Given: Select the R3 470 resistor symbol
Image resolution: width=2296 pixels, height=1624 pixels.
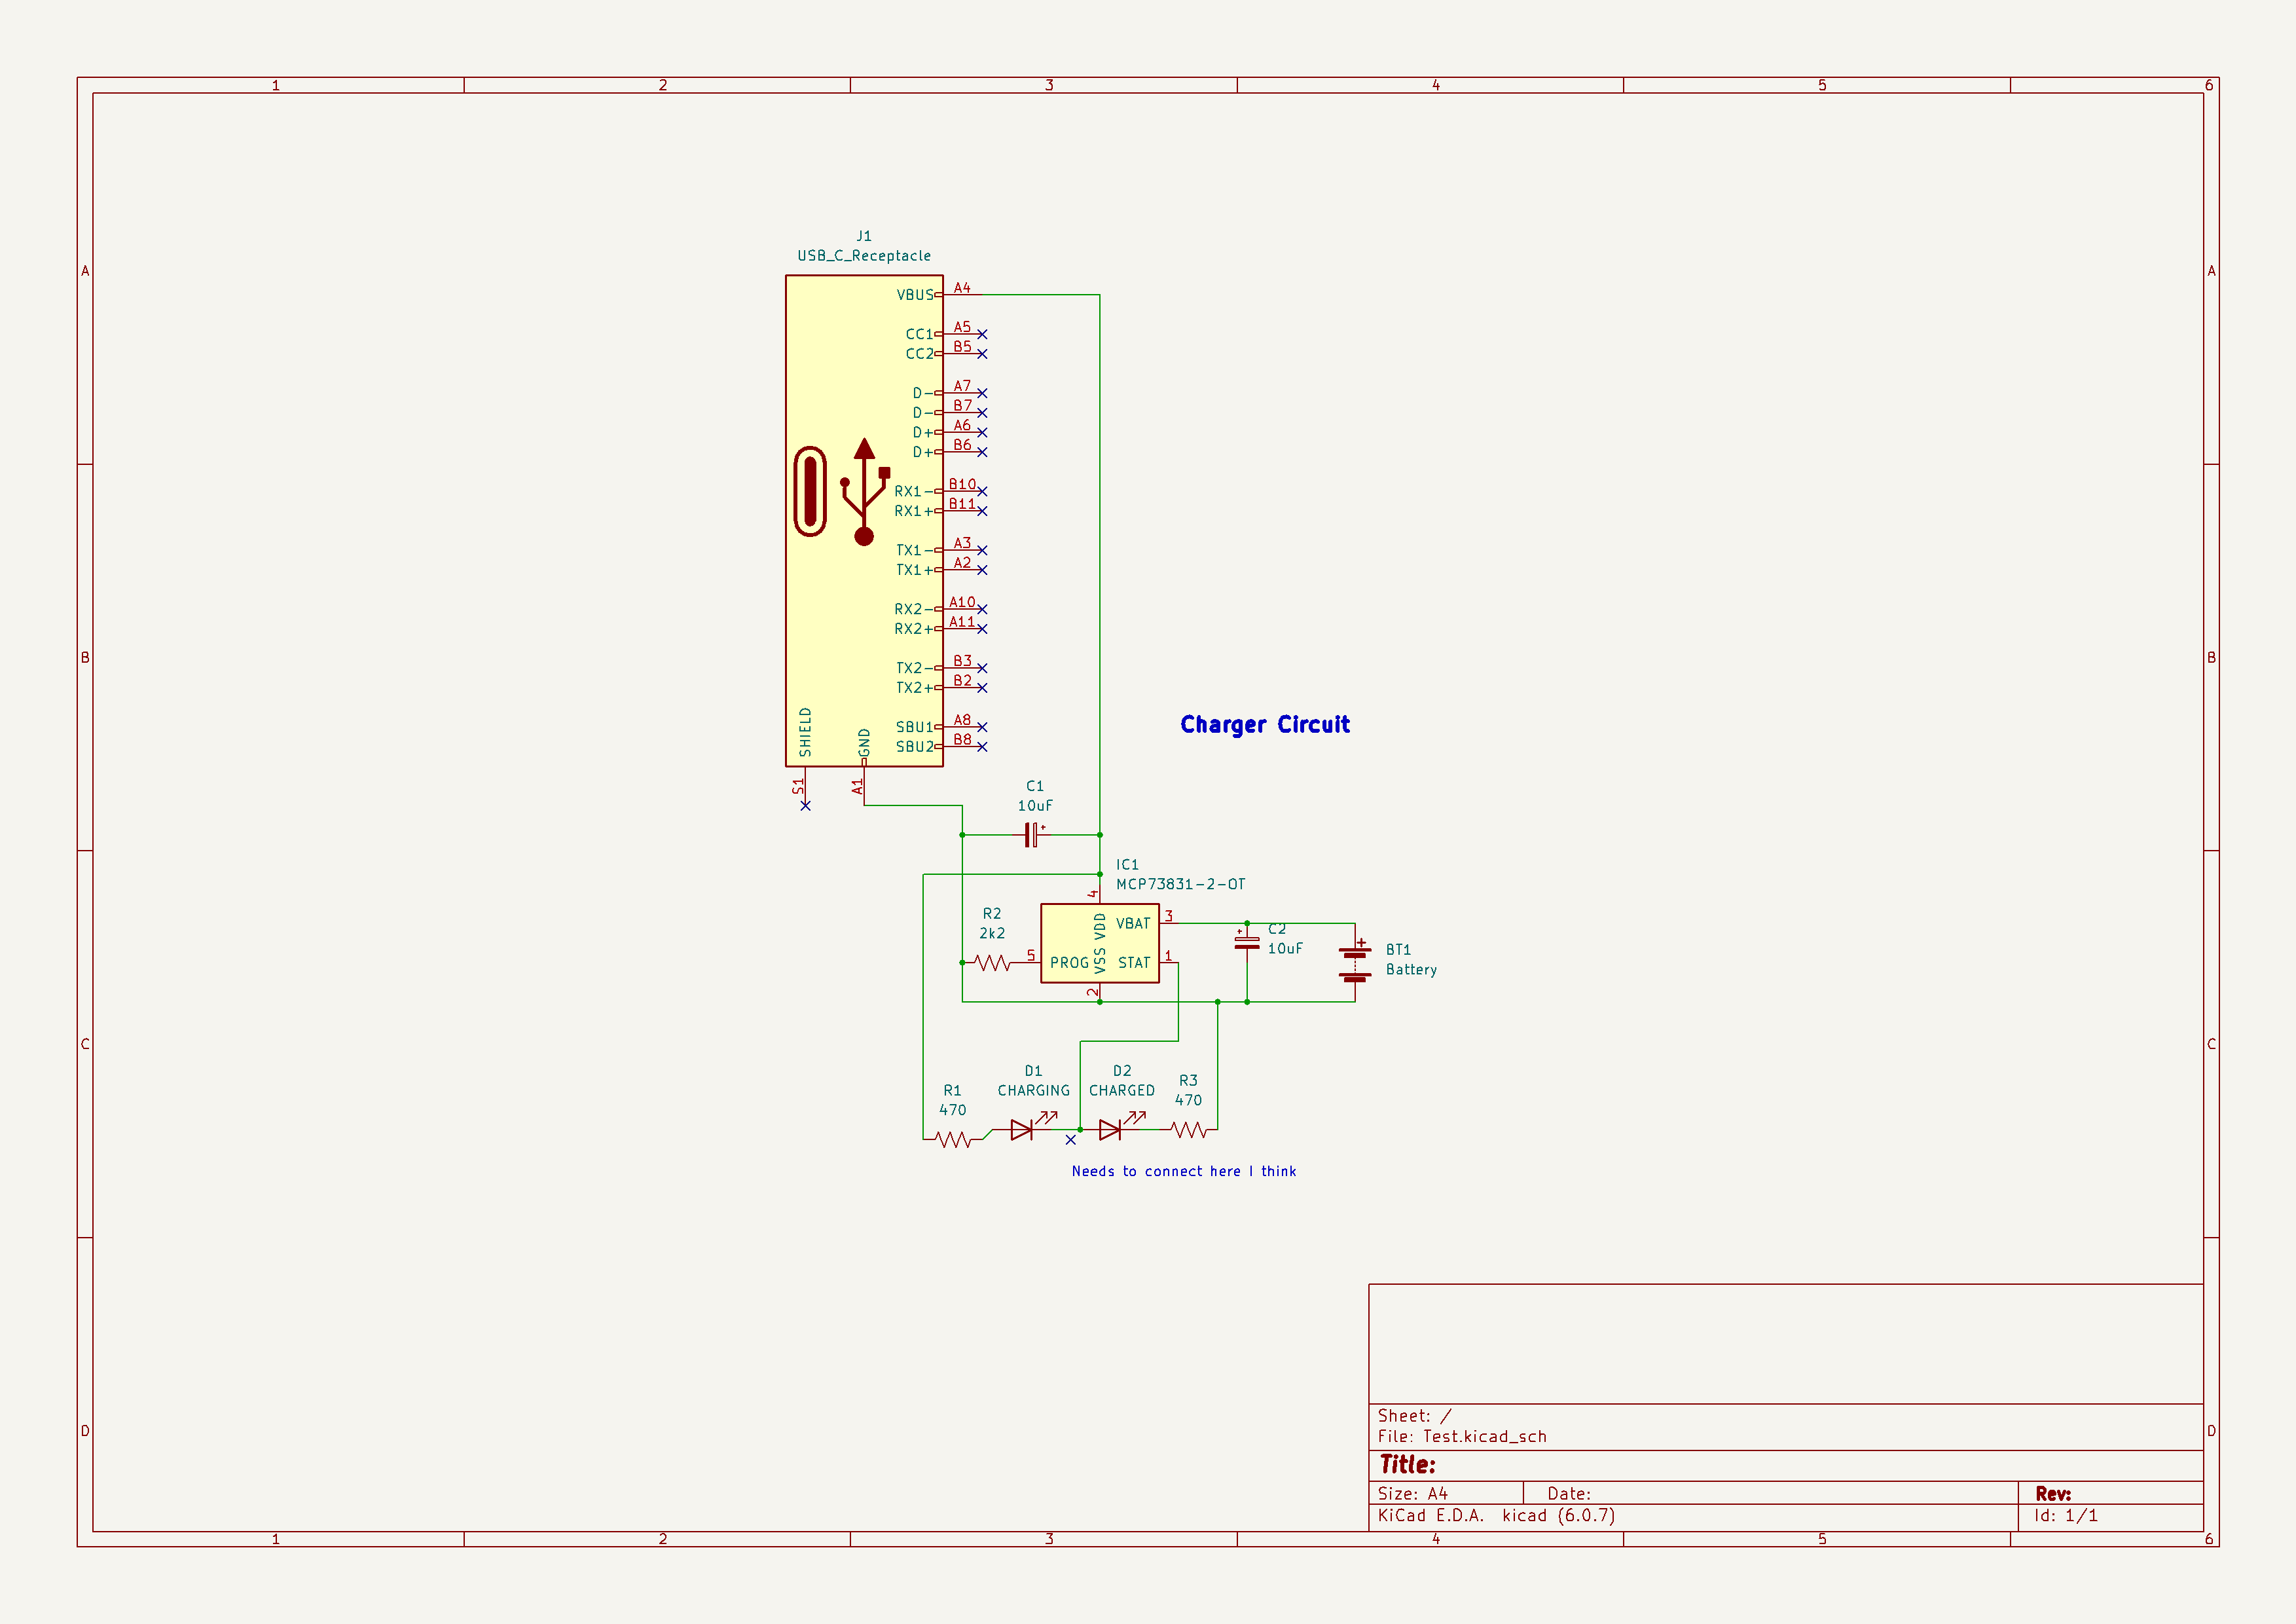Looking at the screenshot, I should click(x=1188, y=1130).
